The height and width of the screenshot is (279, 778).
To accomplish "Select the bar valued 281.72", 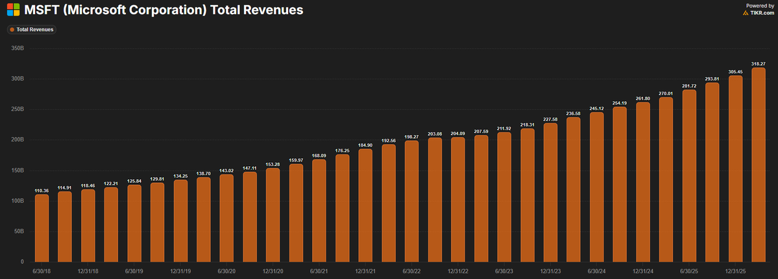I will click(x=689, y=176).
